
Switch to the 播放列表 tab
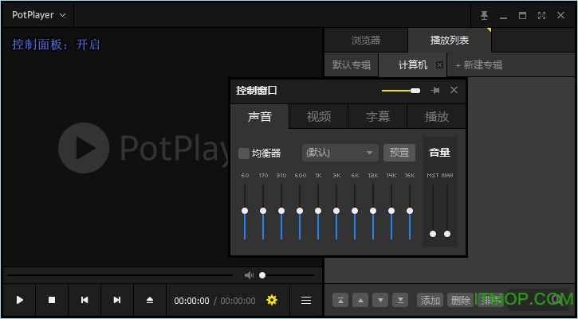[450, 40]
